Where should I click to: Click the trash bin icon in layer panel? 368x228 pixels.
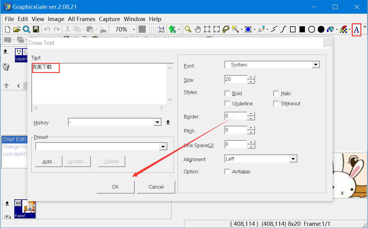click(x=5, y=67)
